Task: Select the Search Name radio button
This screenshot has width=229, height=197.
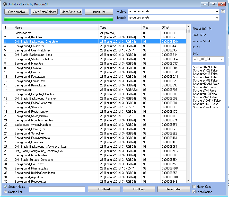Action: (6, 187)
